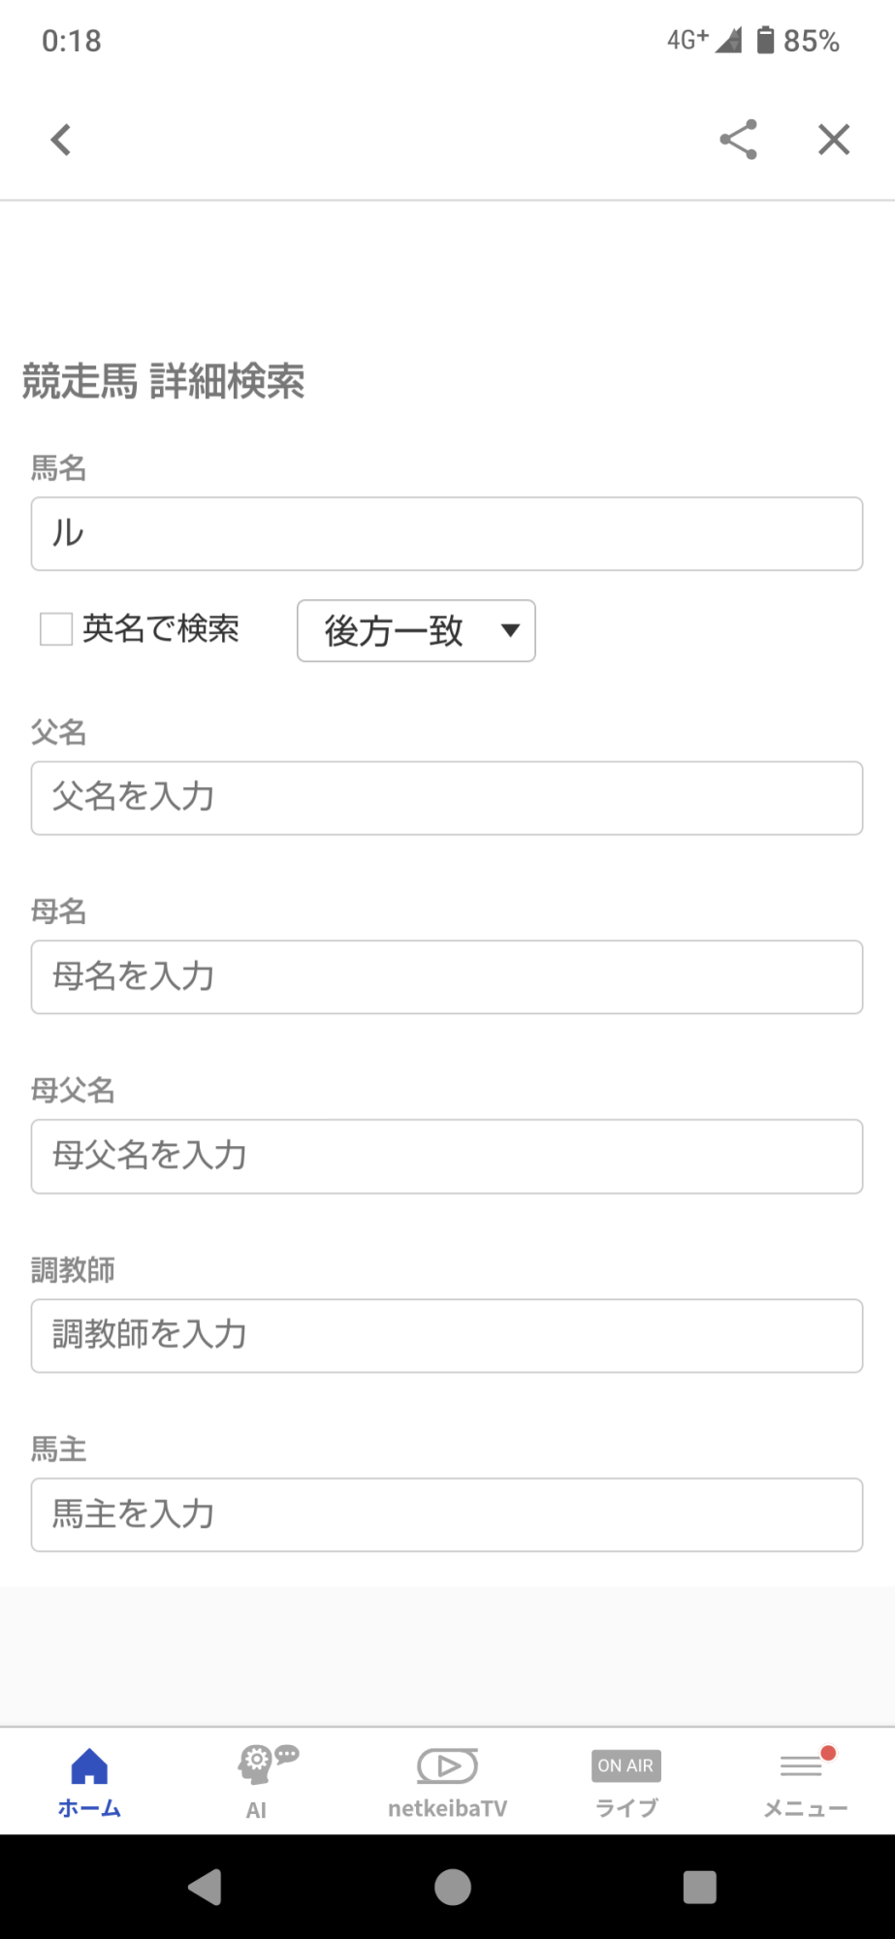Open the 後方一致 match-type dropdown
This screenshot has height=1939, width=895.
pyautogui.click(x=416, y=631)
